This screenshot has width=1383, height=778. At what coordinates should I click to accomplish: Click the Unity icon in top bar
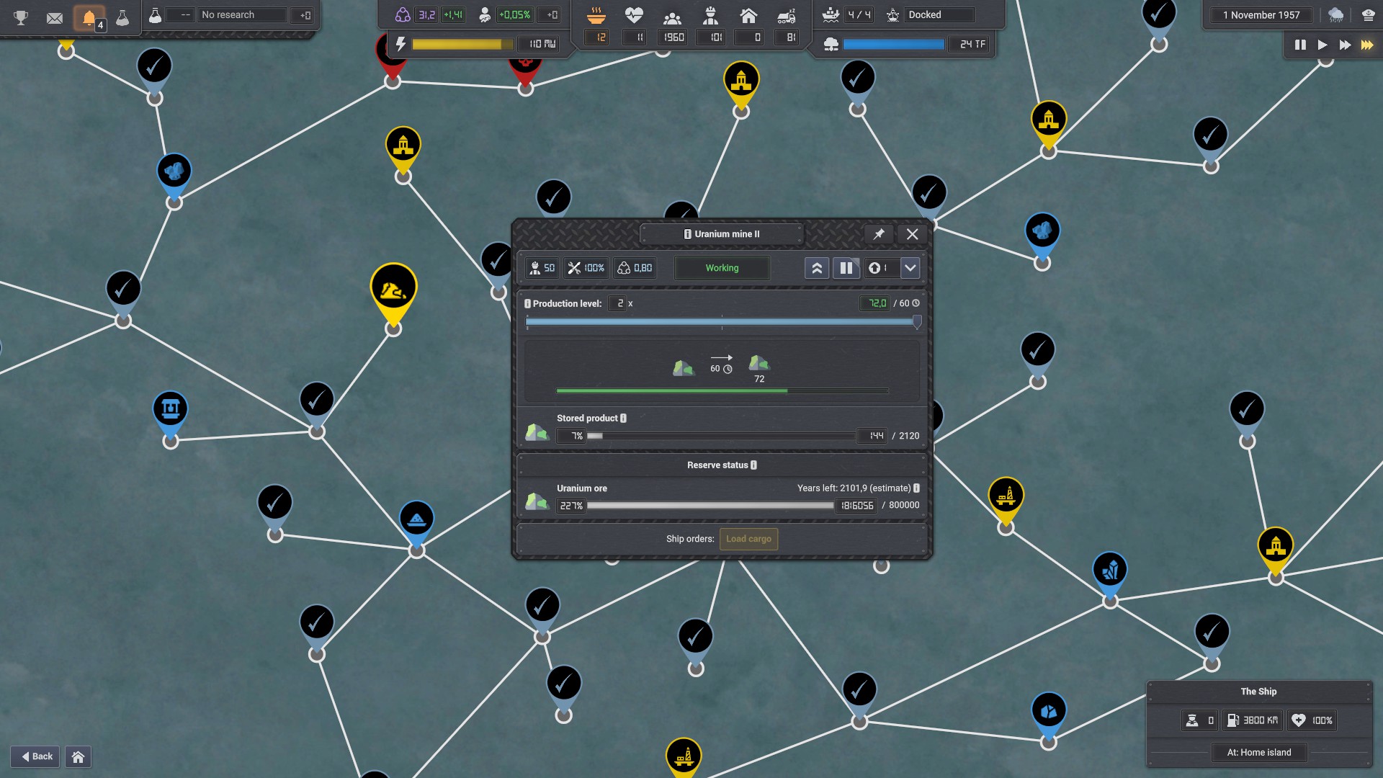pos(403,14)
